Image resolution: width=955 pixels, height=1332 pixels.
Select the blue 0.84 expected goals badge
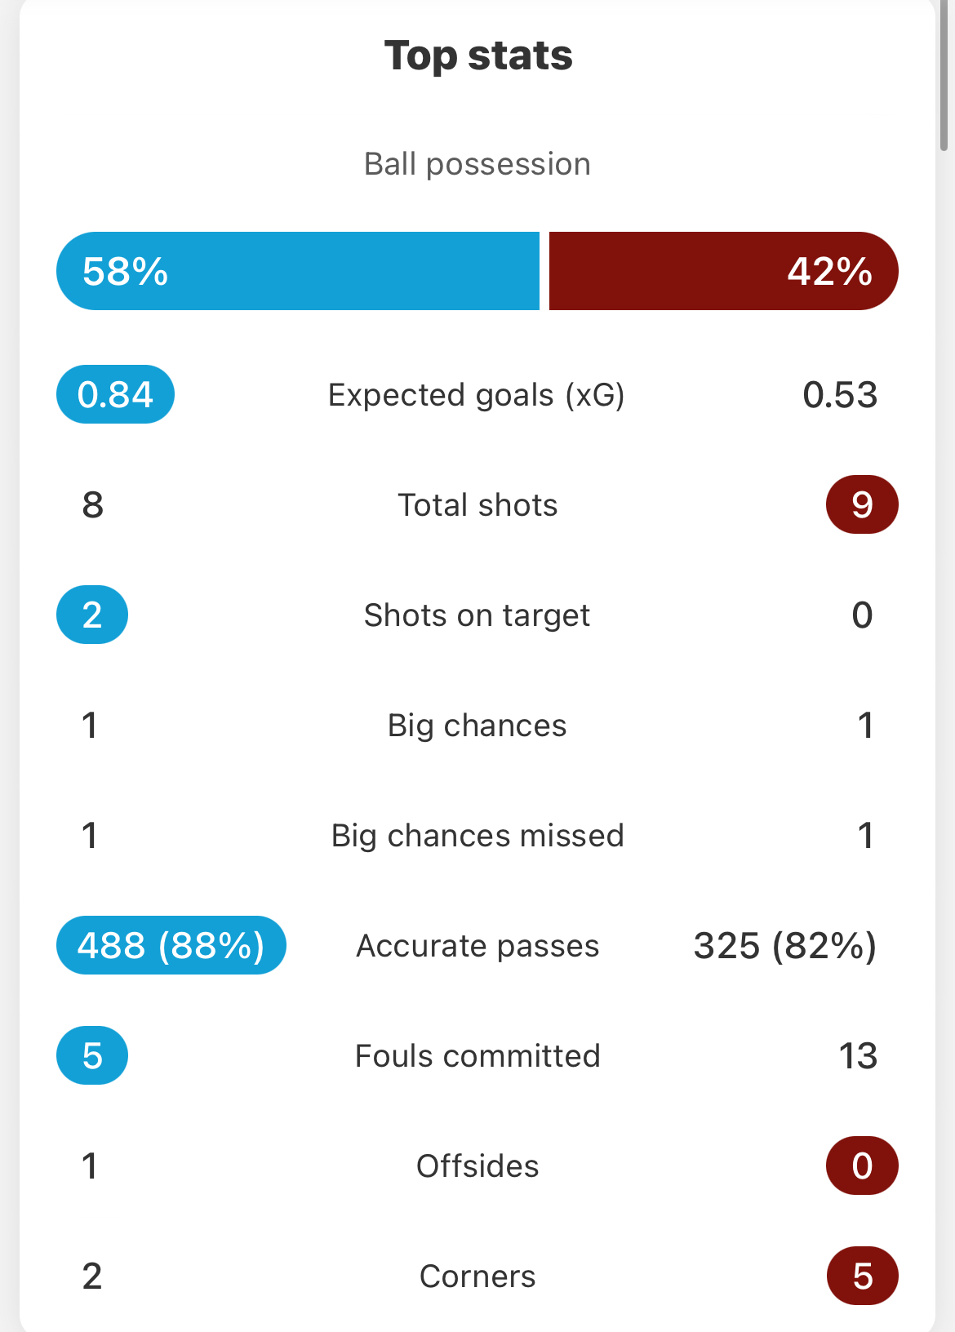pyautogui.click(x=115, y=394)
